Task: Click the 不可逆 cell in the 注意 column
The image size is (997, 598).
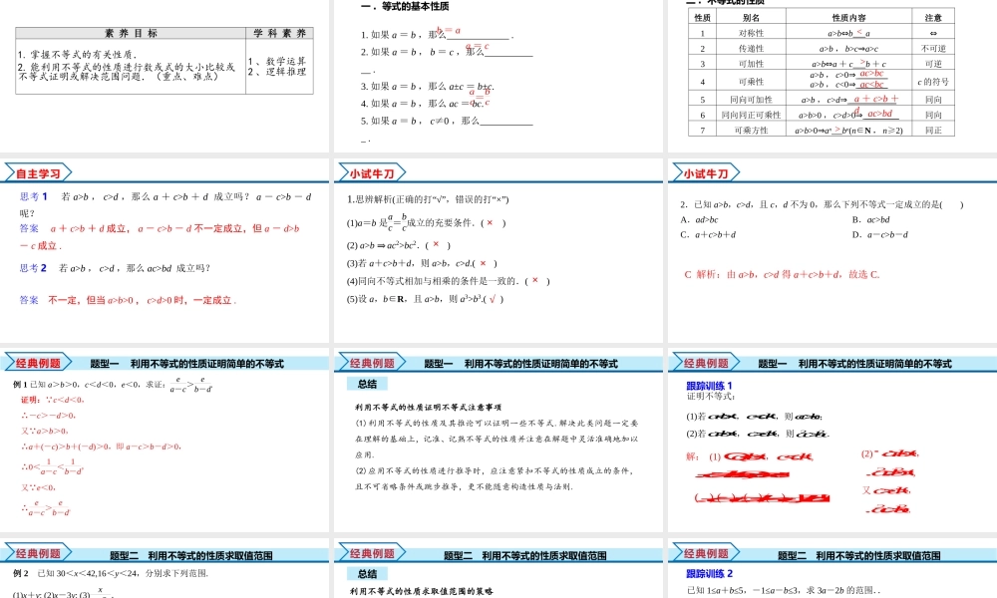Action: pos(933,48)
